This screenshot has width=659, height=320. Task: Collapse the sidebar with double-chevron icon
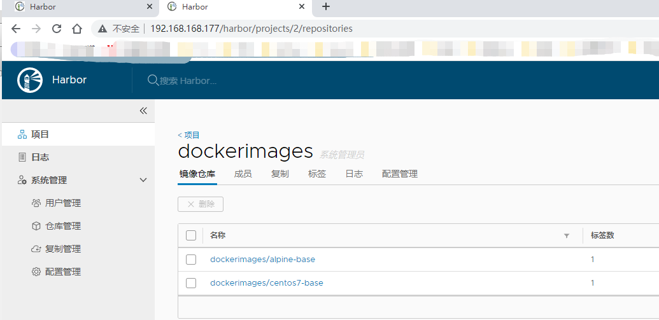click(143, 111)
